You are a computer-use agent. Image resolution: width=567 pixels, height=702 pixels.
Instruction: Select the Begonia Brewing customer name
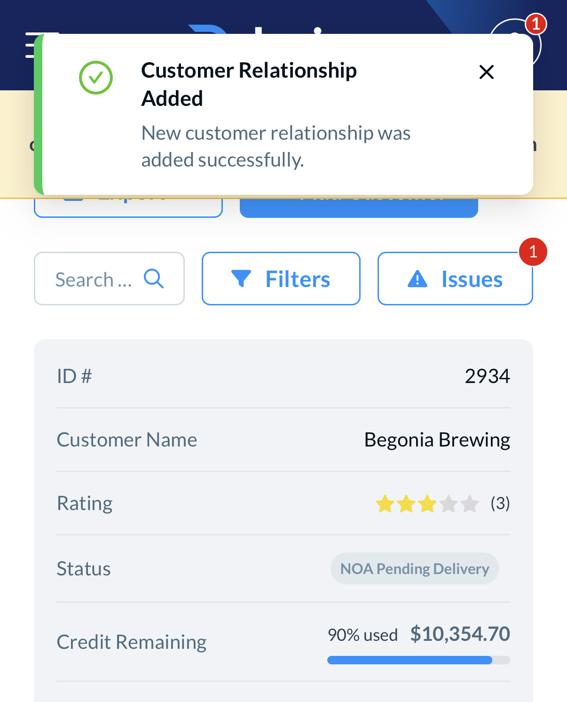point(437,440)
